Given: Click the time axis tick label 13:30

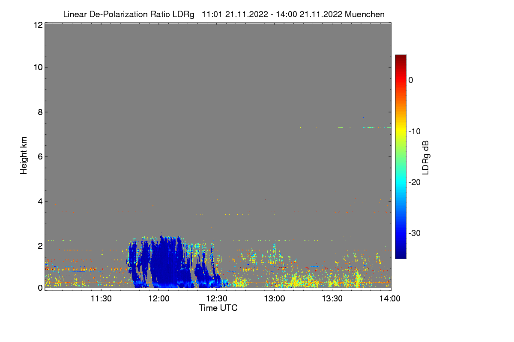Looking at the screenshot, I should [332, 298].
